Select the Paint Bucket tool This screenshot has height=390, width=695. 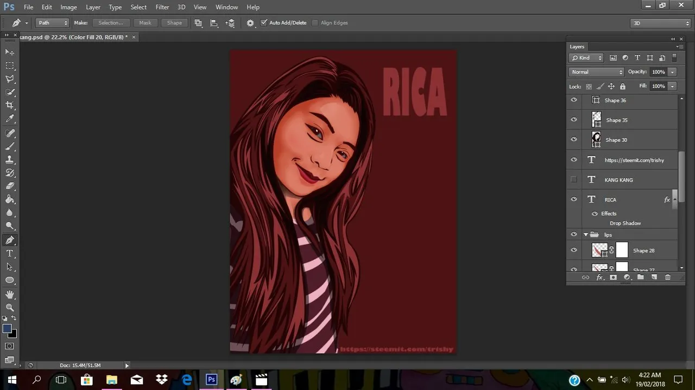click(x=10, y=199)
